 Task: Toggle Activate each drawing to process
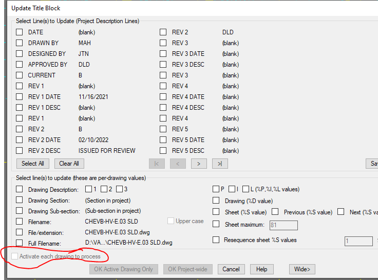pyautogui.click(x=15, y=256)
